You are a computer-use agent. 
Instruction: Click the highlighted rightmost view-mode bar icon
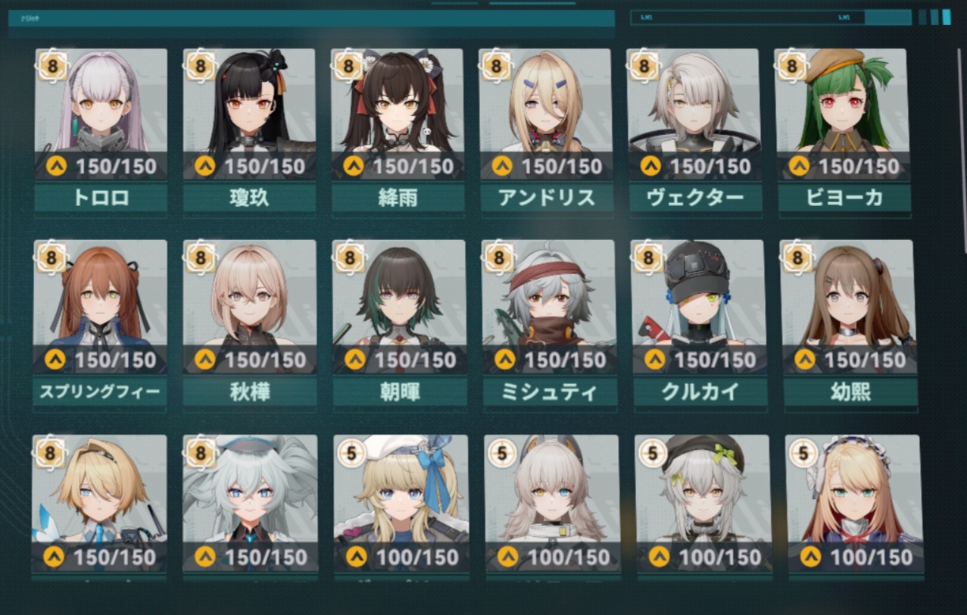(947, 17)
